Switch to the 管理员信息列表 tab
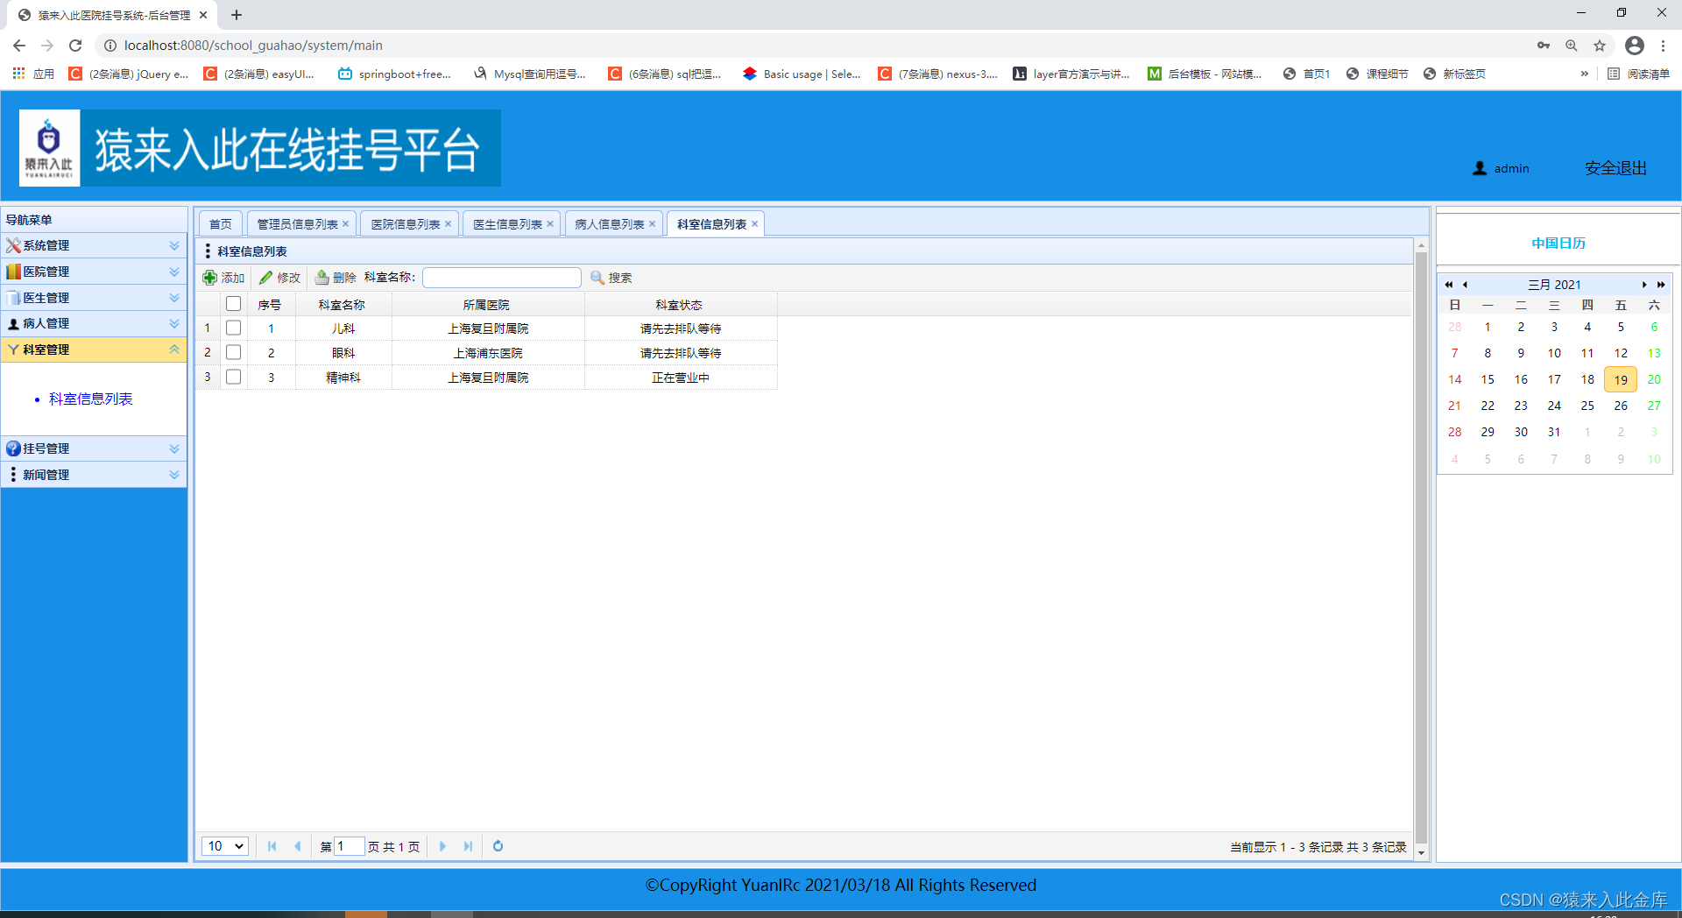 [297, 224]
